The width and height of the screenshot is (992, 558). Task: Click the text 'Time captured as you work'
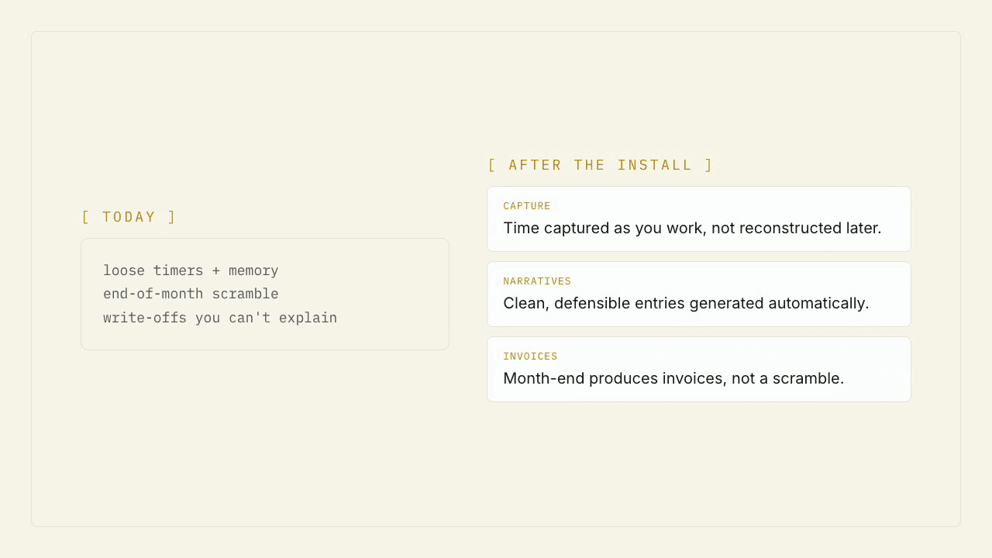pyautogui.click(x=602, y=228)
